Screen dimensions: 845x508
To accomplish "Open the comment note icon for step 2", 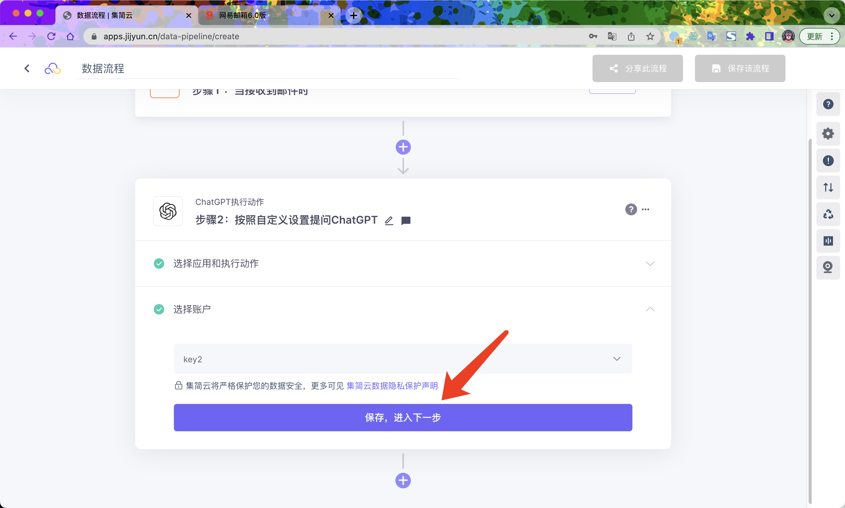I will pos(406,221).
